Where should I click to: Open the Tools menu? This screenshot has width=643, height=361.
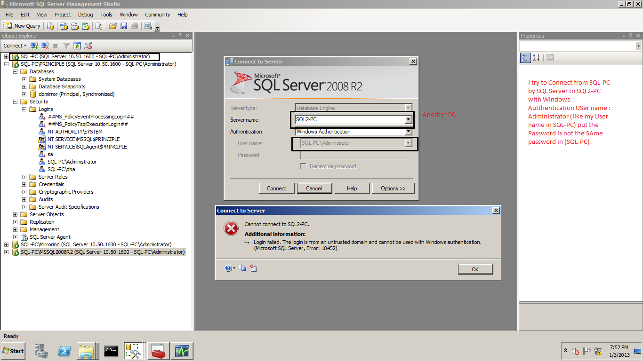click(106, 15)
